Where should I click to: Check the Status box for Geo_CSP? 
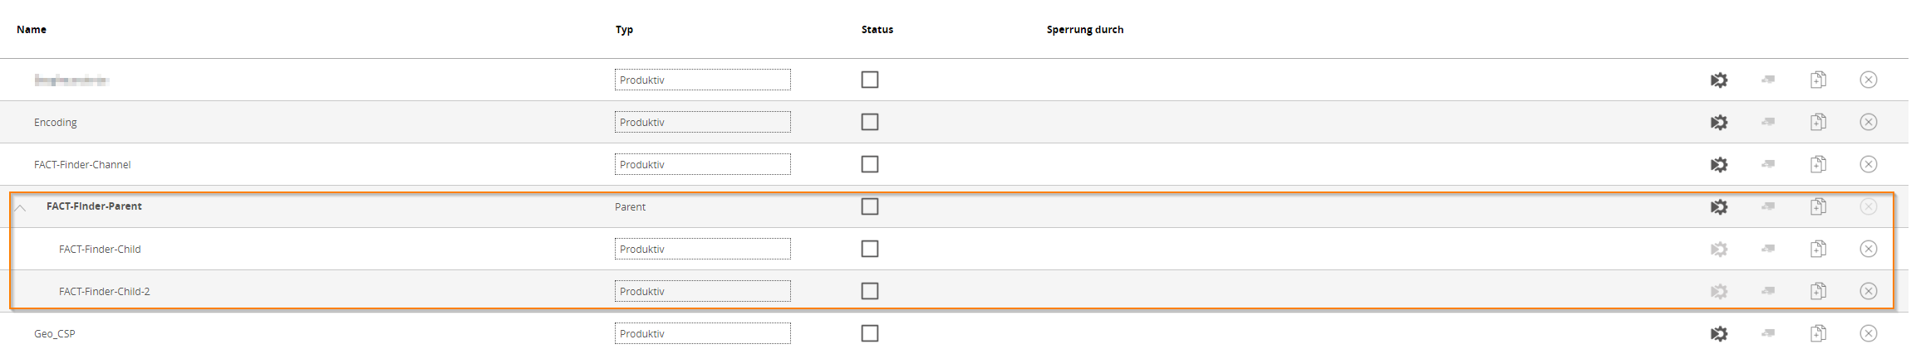(870, 333)
